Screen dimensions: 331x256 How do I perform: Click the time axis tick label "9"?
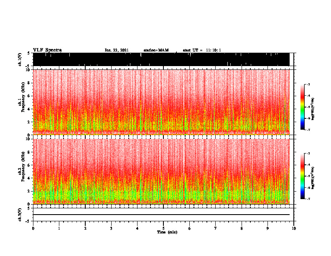point(267,228)
